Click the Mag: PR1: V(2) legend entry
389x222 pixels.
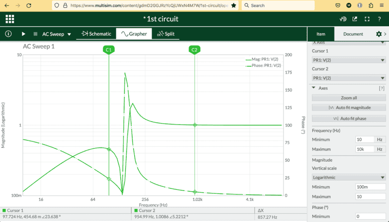click(262, 59)
